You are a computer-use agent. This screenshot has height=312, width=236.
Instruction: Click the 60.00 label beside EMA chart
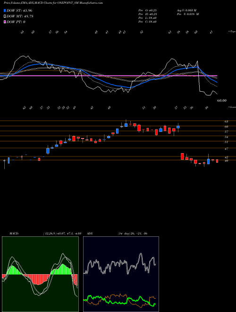point(222,101)
